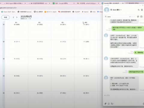Switch to the AI Agent browser tab
The image size is (144, 108).
(14, 3)
